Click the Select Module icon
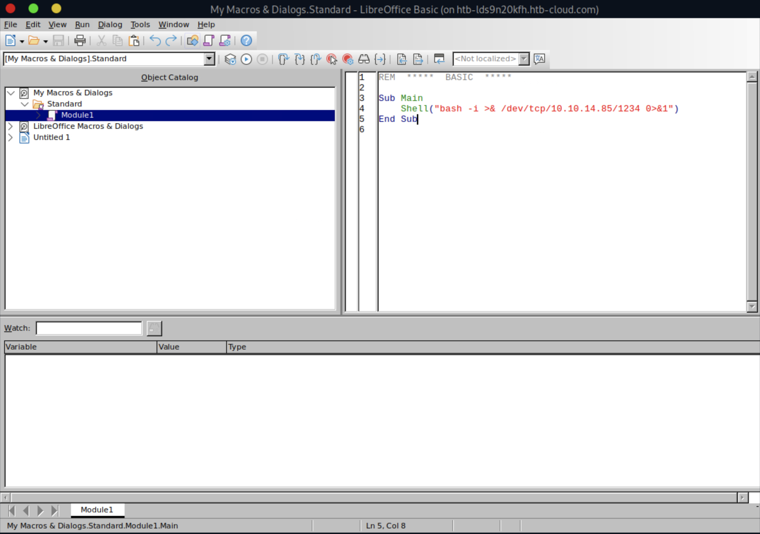Screen dimensions: 760x534 point(225,41)
